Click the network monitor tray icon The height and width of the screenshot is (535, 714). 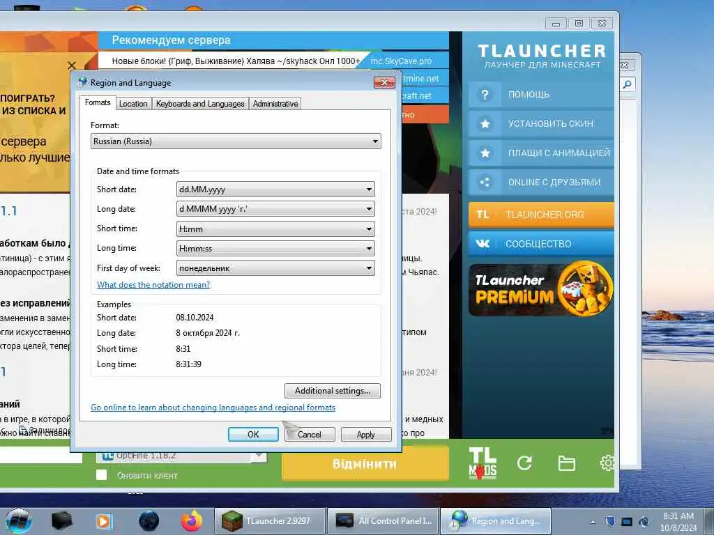tap(627, 522)
